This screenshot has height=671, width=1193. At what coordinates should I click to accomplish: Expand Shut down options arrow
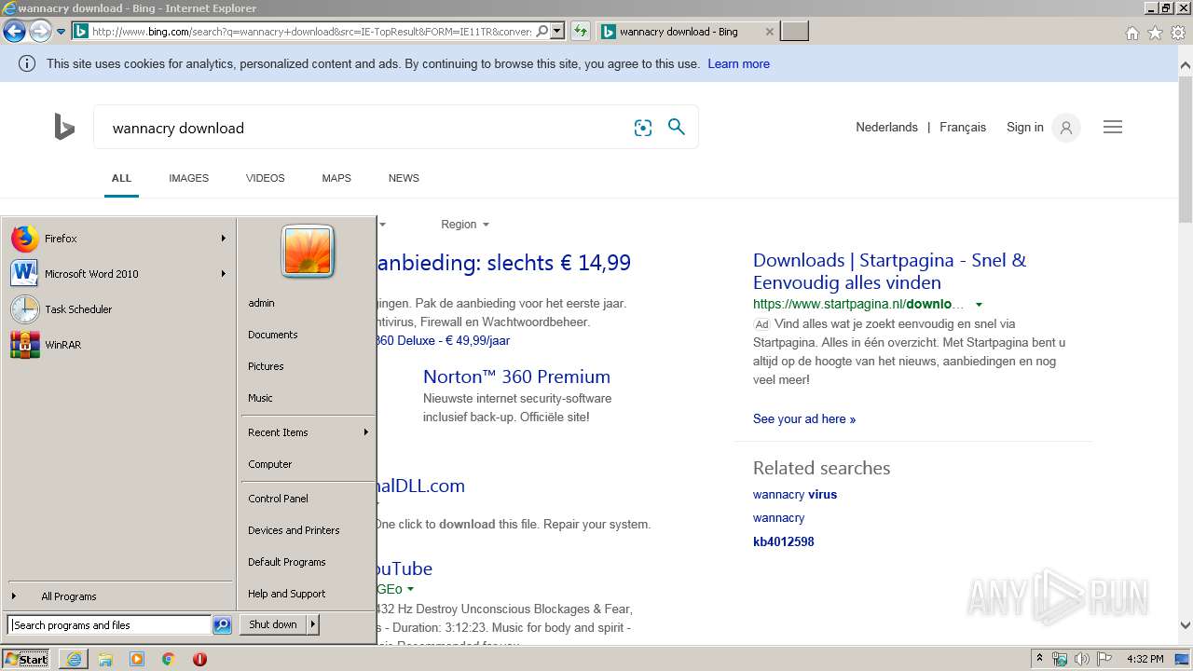[313, 624]
